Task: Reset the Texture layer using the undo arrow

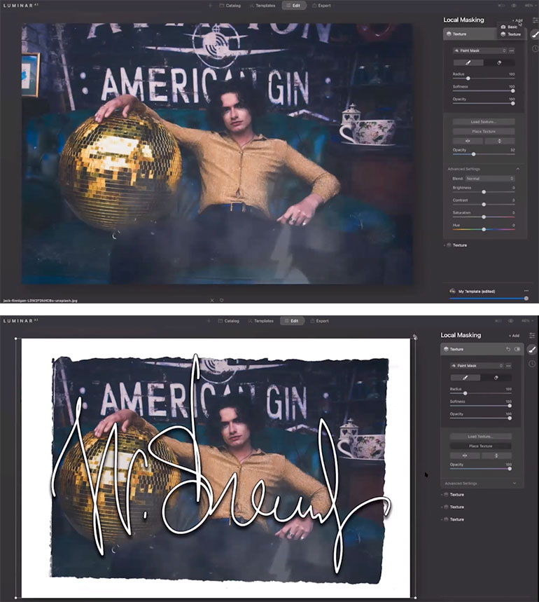Action: [x=507, y=349]
